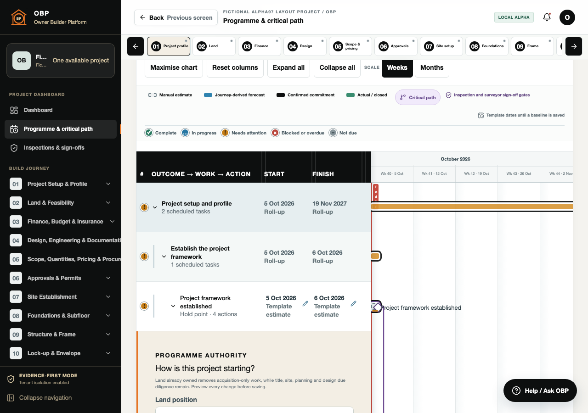Open the 03 Finance journey tab
Image resolution: width=588 pixels, height=413 pixels.
point(259,46)
